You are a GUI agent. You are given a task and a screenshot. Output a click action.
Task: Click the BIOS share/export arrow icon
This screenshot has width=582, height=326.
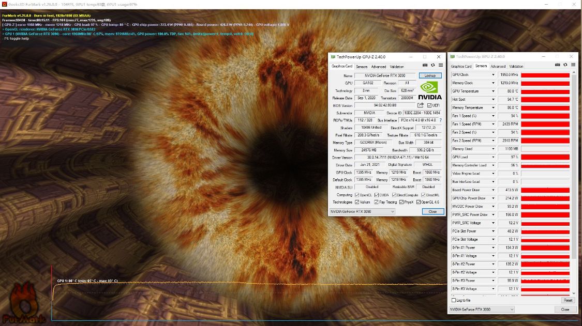click(421, 105)
